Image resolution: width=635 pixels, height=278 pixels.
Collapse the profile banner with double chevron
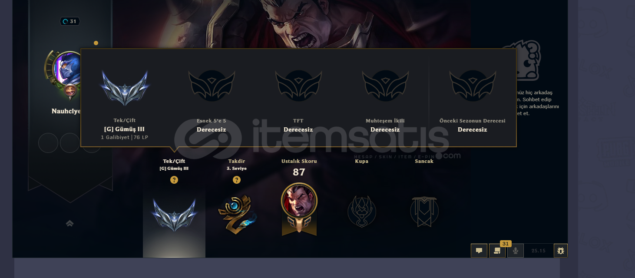(69, 223)
